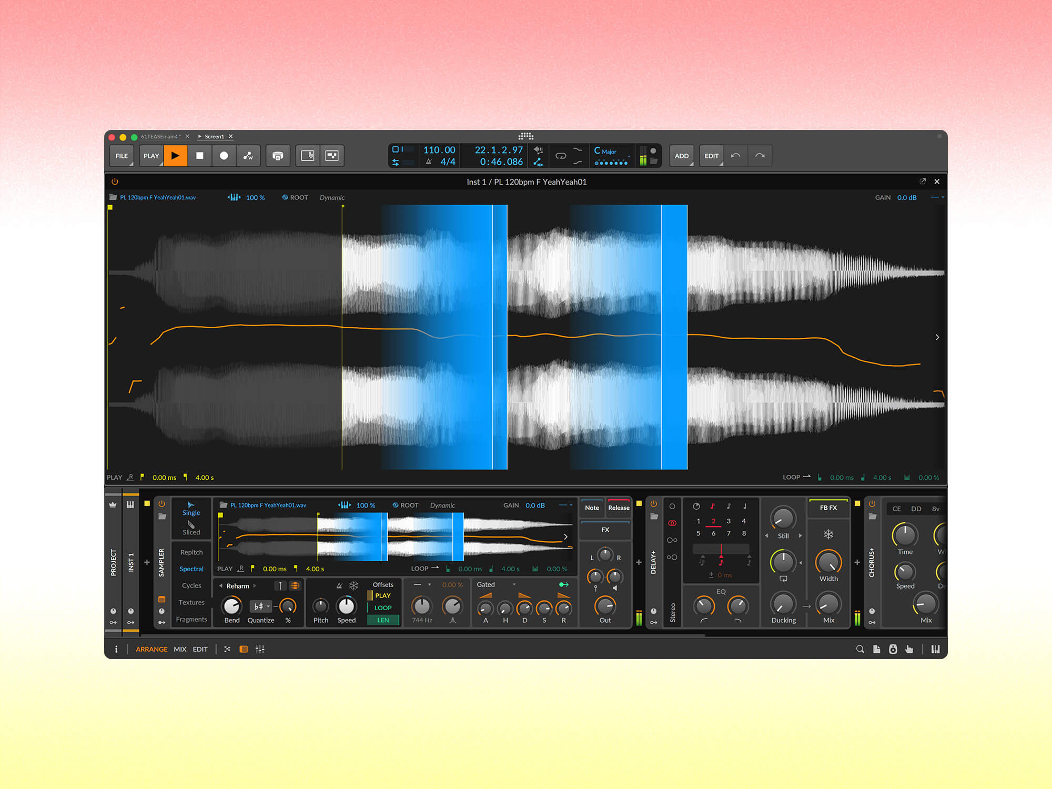Choose the Spectral playback mode
Viewport: 1052px width, 789px height.
[x=191, y=569]
